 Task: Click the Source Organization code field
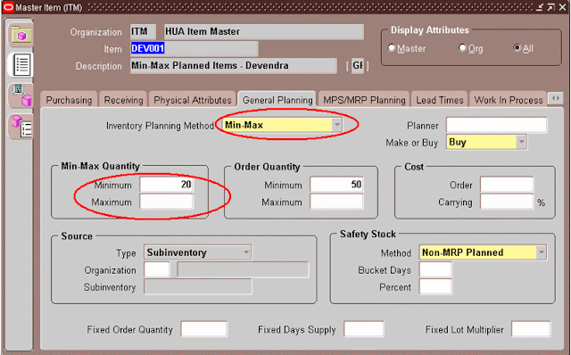[157, 269]
